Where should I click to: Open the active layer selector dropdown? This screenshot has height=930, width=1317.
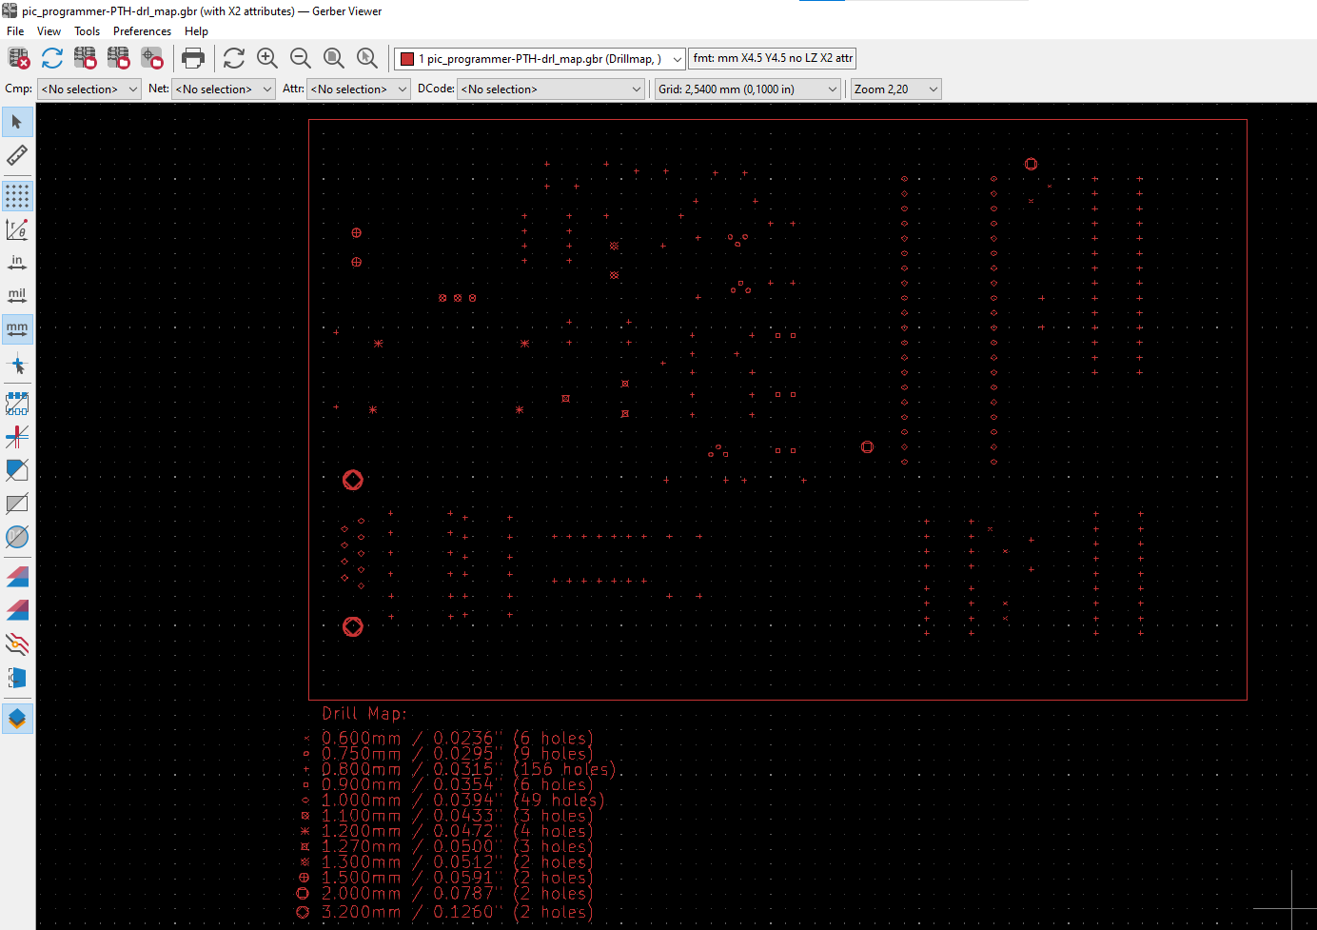(540, 59)
